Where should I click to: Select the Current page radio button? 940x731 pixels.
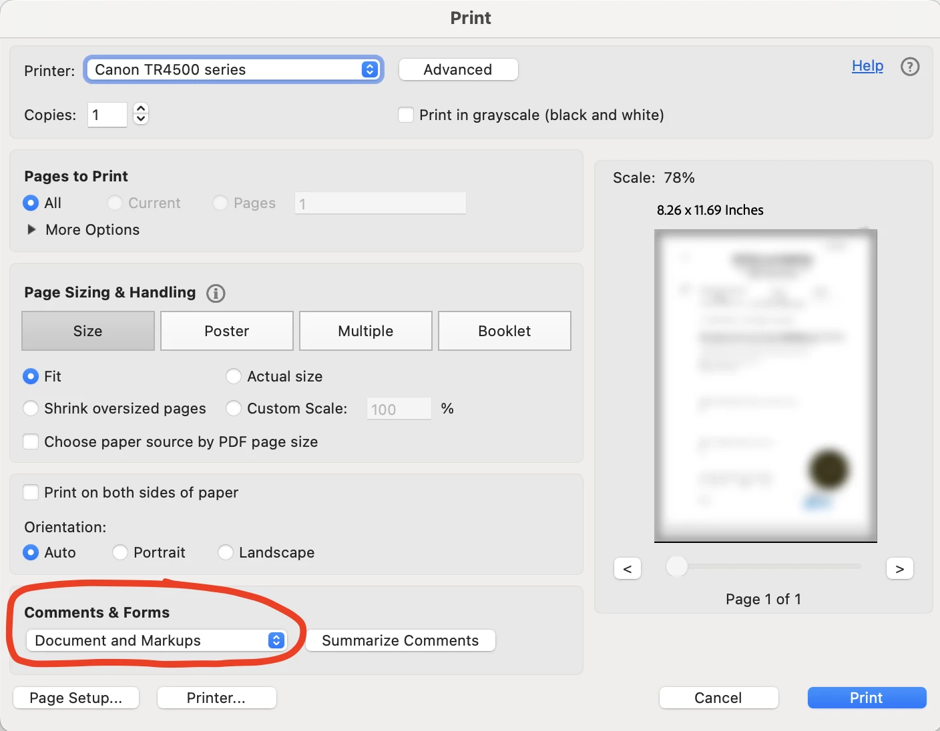(x=115, y=203)
